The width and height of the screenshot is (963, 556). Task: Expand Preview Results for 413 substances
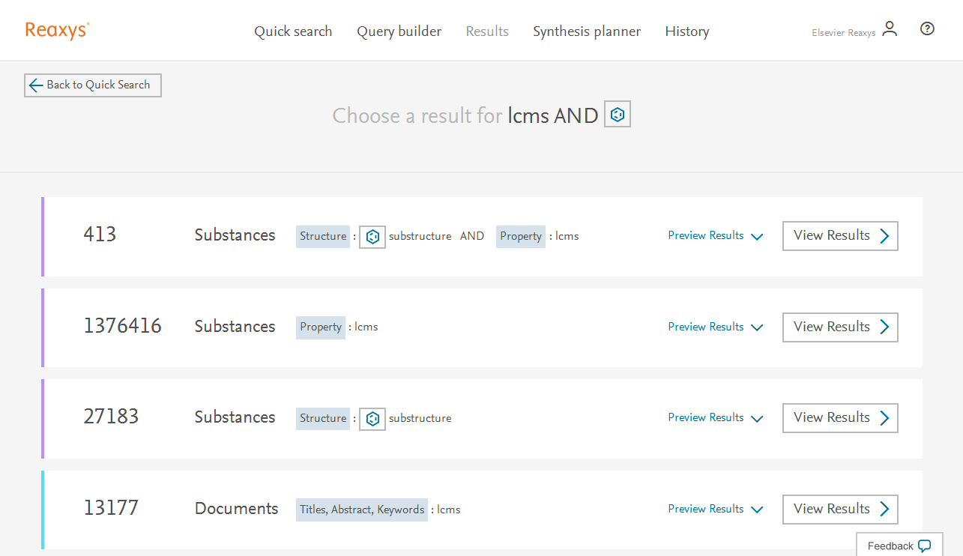[x=715, y=236]
